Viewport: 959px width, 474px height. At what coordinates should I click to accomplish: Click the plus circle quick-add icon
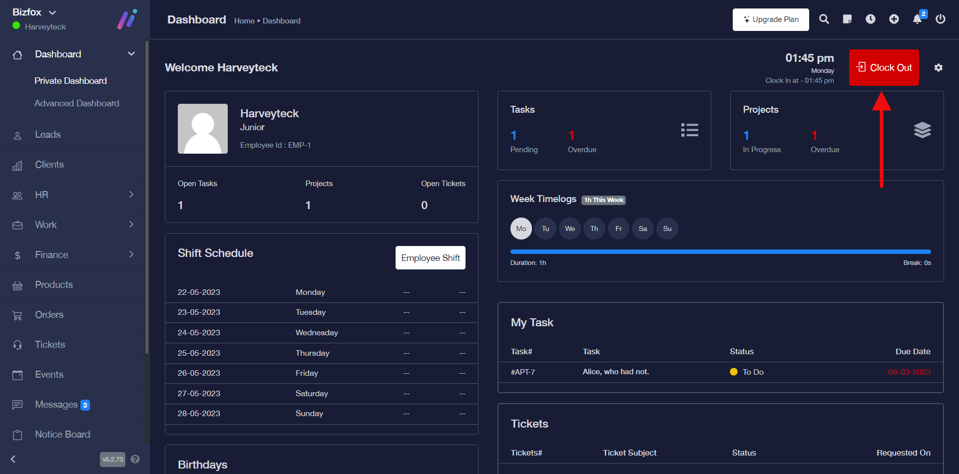pyautogui.click(x=894, y=19)
